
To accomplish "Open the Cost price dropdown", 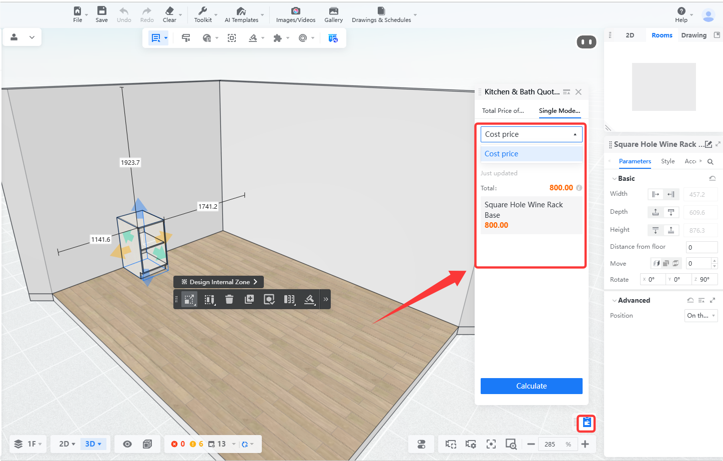I will (532, 134).
